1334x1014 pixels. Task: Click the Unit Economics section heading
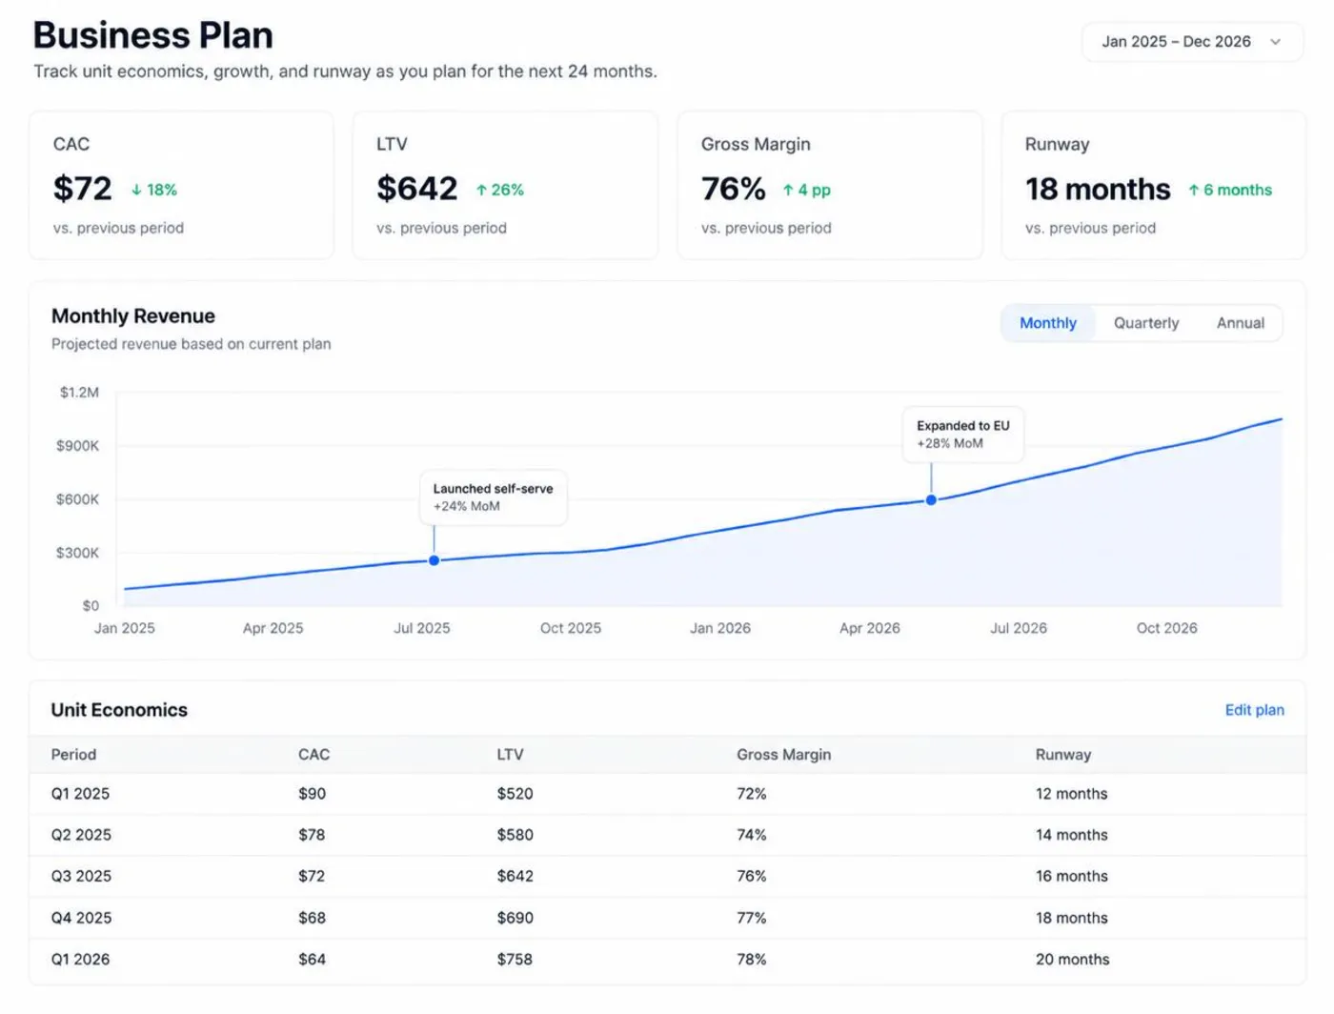click(x=119, y=710)
